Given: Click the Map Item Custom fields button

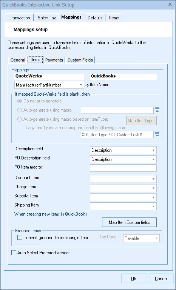Looking at the screenshot, I should point(130,222).
